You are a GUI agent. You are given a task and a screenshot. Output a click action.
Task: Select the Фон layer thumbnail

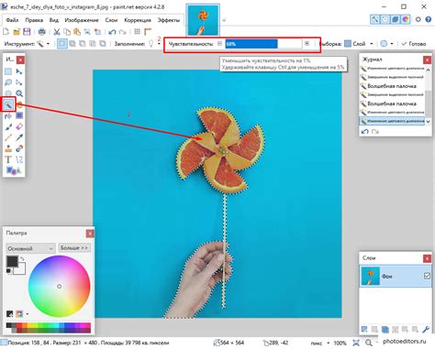click(x=371, y=276)
